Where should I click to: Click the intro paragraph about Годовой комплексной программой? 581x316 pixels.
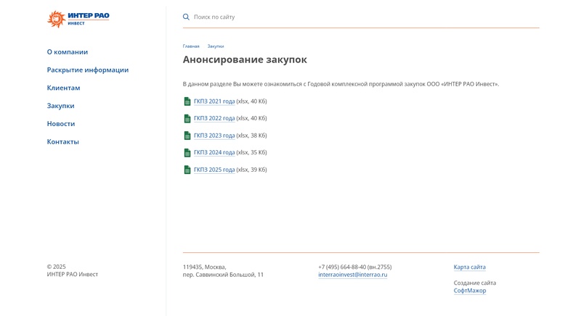341,84
